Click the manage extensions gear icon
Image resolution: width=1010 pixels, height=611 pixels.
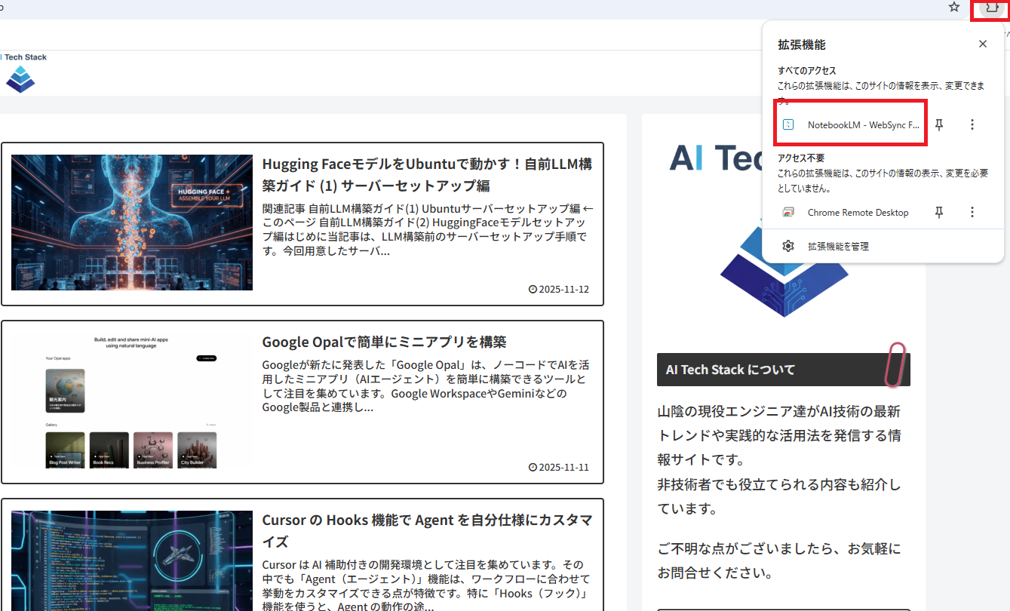pos(788,246)
